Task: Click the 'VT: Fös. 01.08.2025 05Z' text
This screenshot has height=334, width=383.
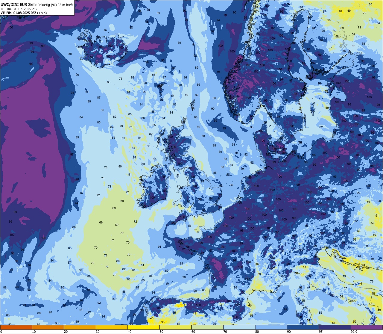Action: point(18,13)
